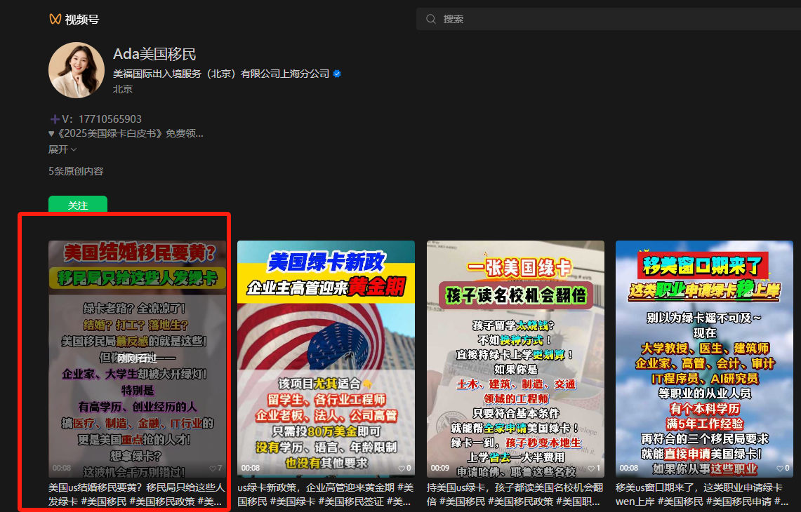Screen dimensions: 801x512
Task: Click the location text 北京
Action: pyautogui.click(x=123, y=89)
